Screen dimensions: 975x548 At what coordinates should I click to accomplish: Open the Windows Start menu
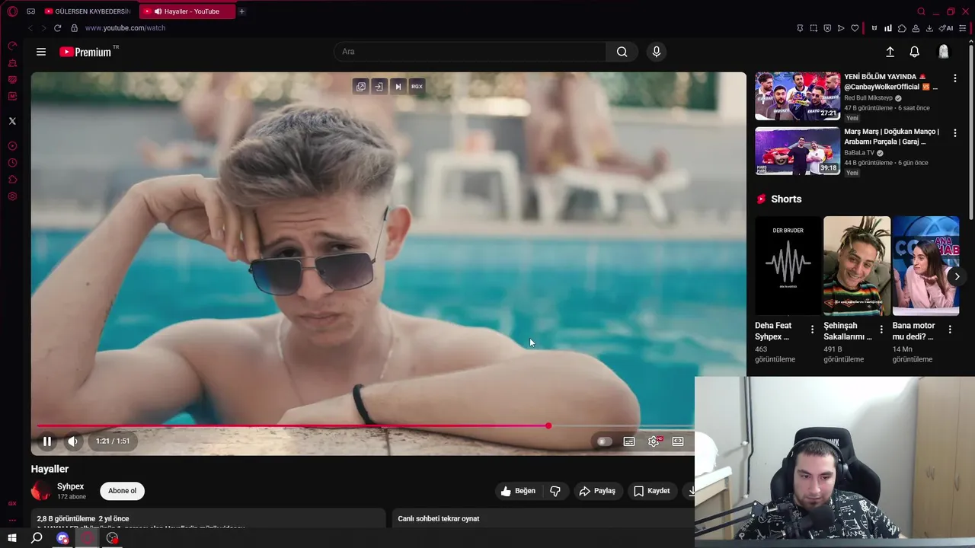coord(12,538)
